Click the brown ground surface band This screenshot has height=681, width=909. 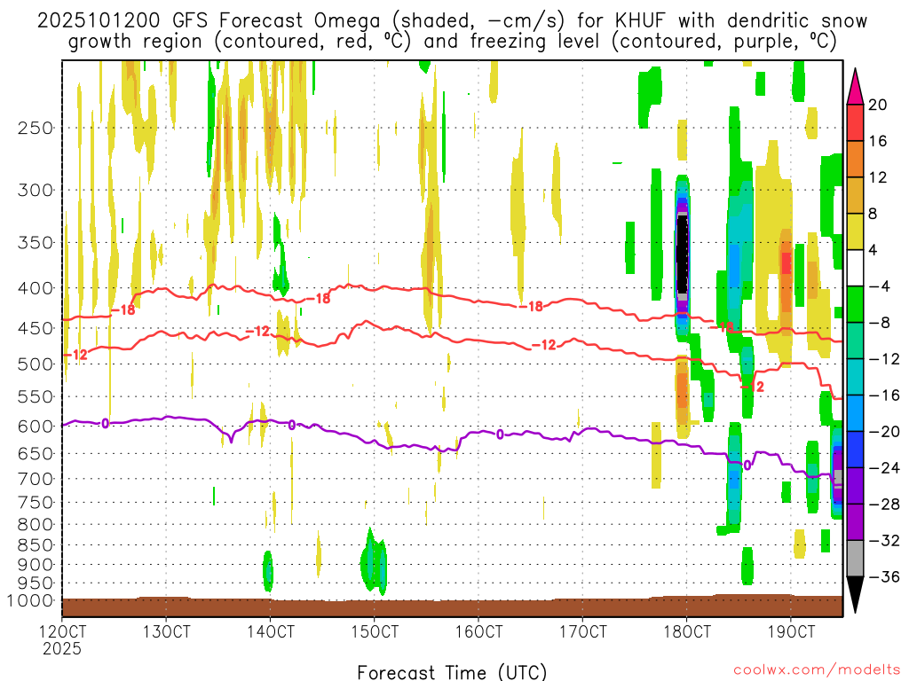coord(452,607)
